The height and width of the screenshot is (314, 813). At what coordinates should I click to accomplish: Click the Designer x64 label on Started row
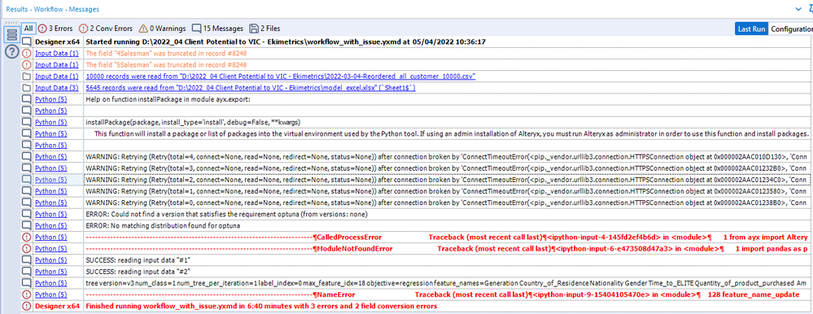(57, 42)
